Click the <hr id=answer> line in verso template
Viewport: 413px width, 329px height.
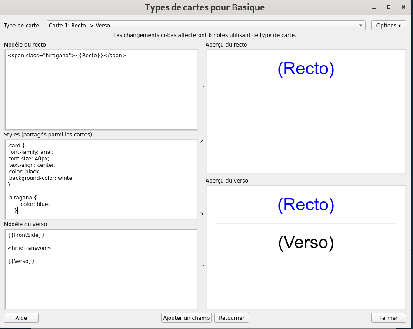29,248
